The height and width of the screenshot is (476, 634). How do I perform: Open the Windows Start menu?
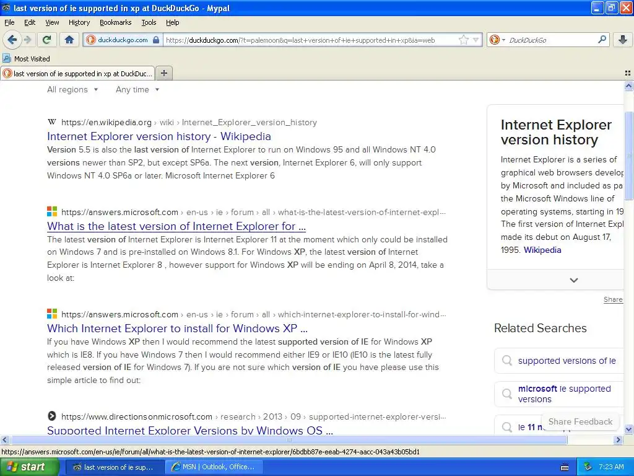coord(29,467)
